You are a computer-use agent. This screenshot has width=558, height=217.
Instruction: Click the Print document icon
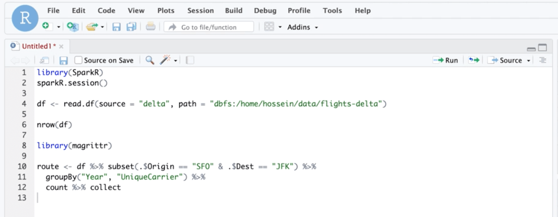[151, 27]
